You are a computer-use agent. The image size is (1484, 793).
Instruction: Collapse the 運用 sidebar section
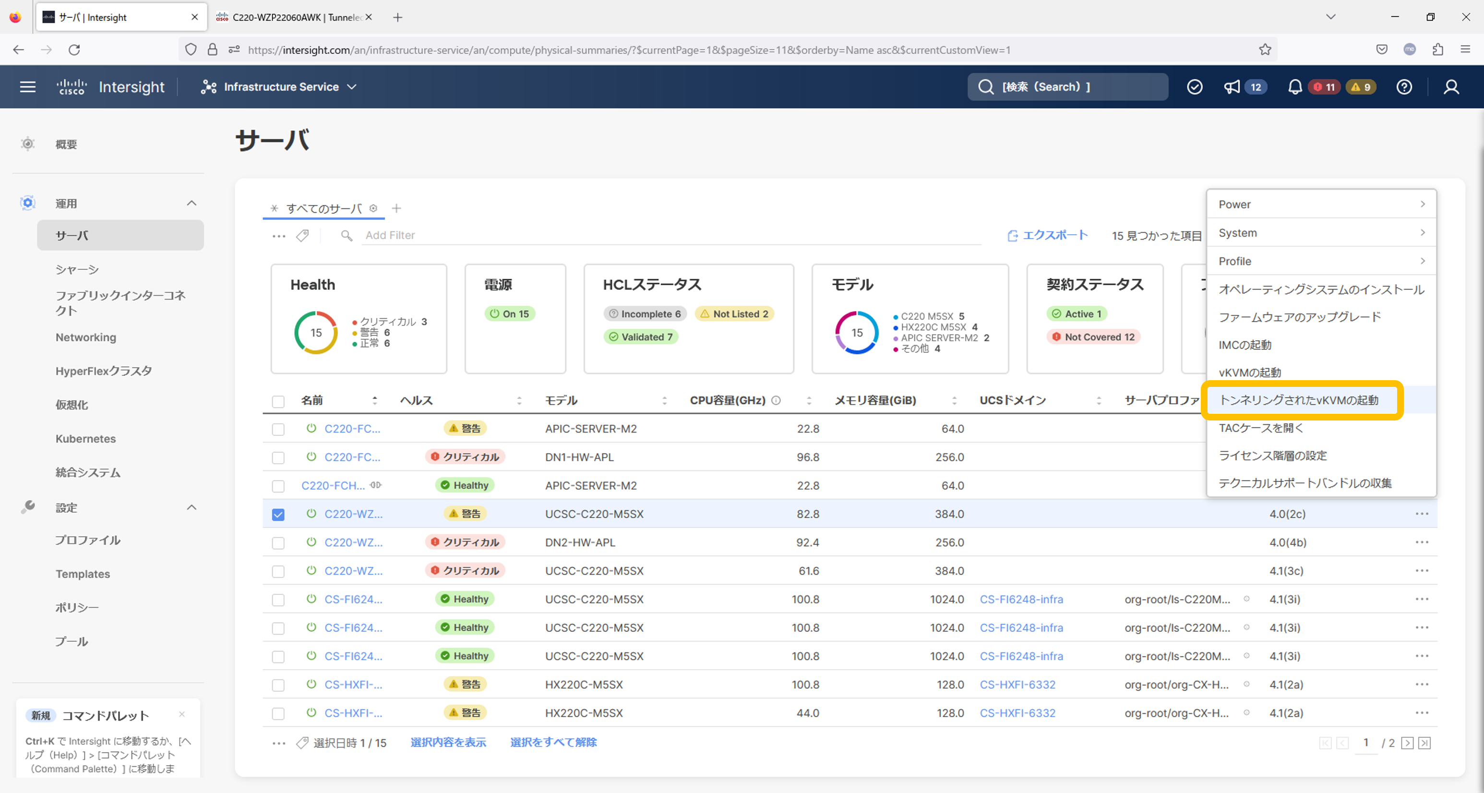[192, 203]
